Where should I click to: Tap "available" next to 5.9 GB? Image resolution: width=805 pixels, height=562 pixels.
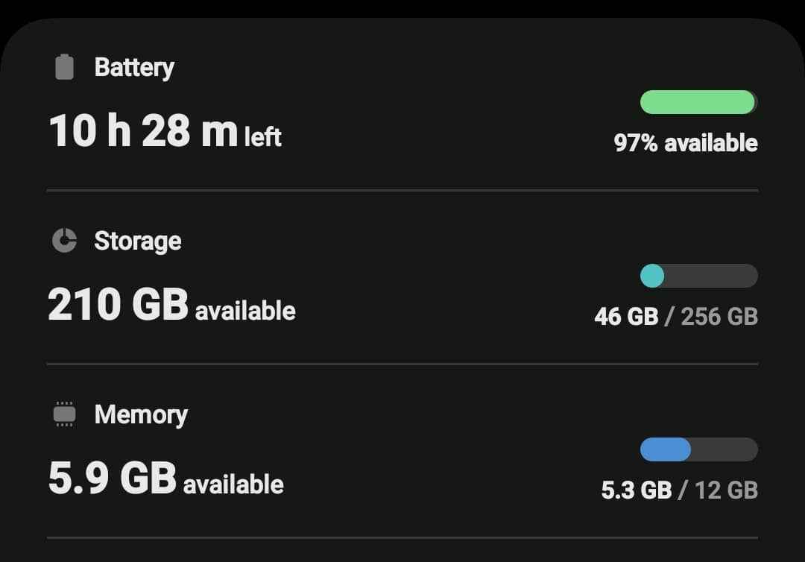tap(233, 484)
